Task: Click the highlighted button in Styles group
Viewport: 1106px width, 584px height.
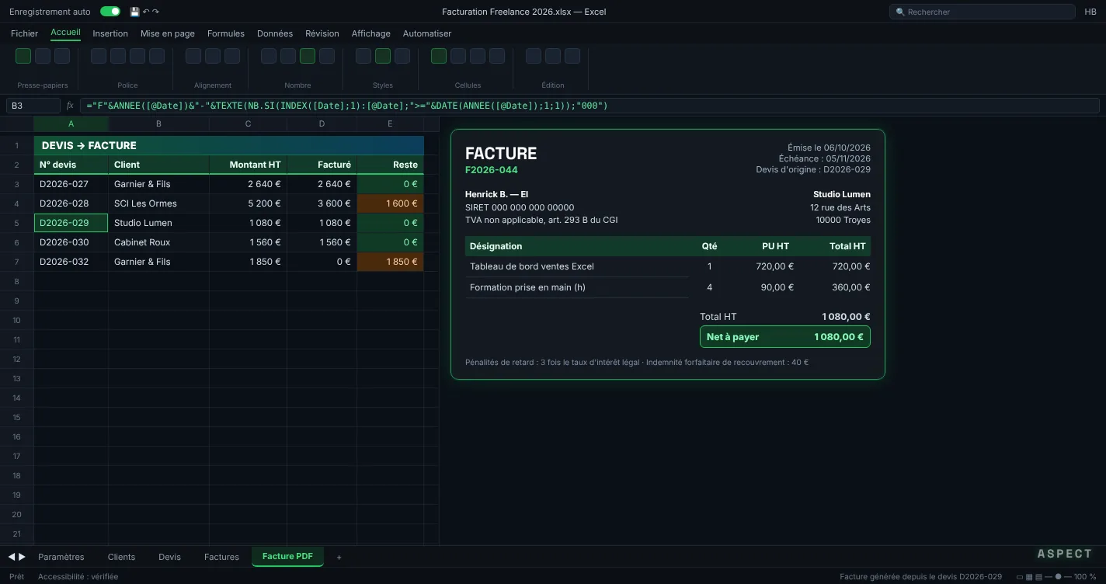Action: pos(383,56)
